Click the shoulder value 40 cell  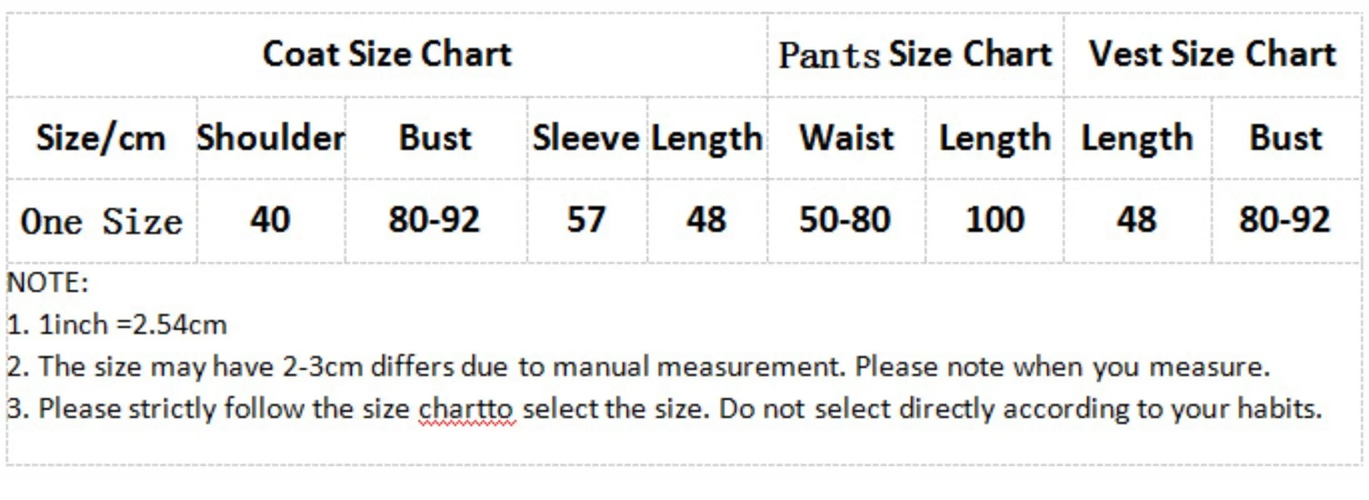(x=270, y=220)
